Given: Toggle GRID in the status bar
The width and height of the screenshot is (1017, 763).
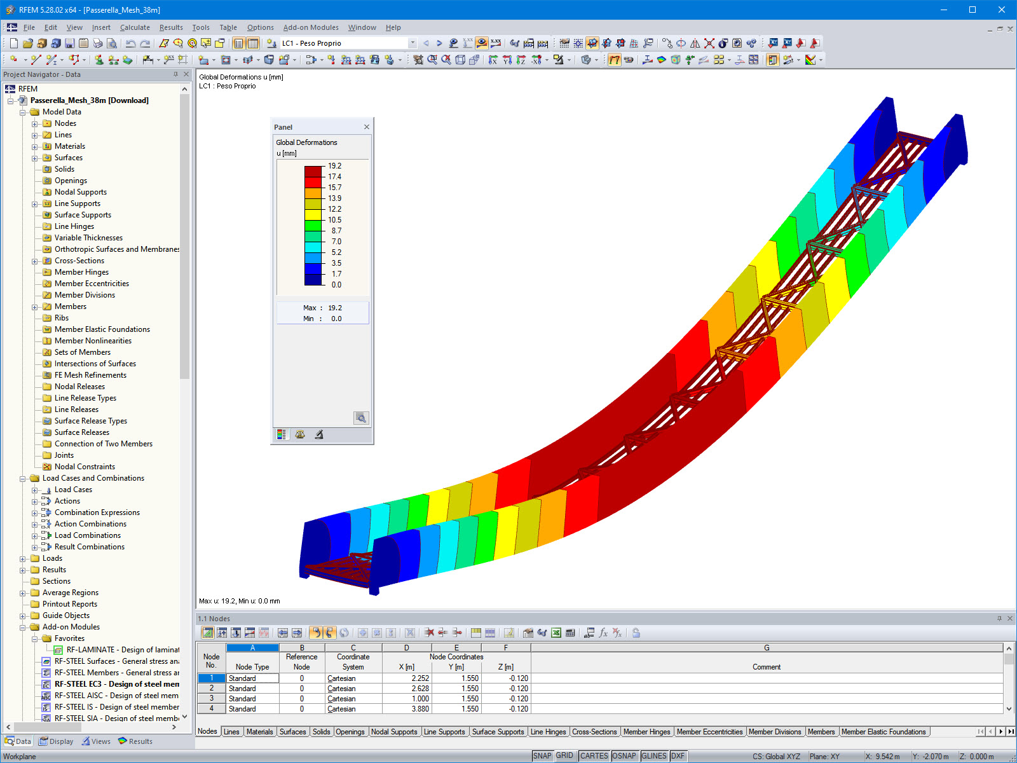Looking at the screenshot, I should [x=565, y=756].
